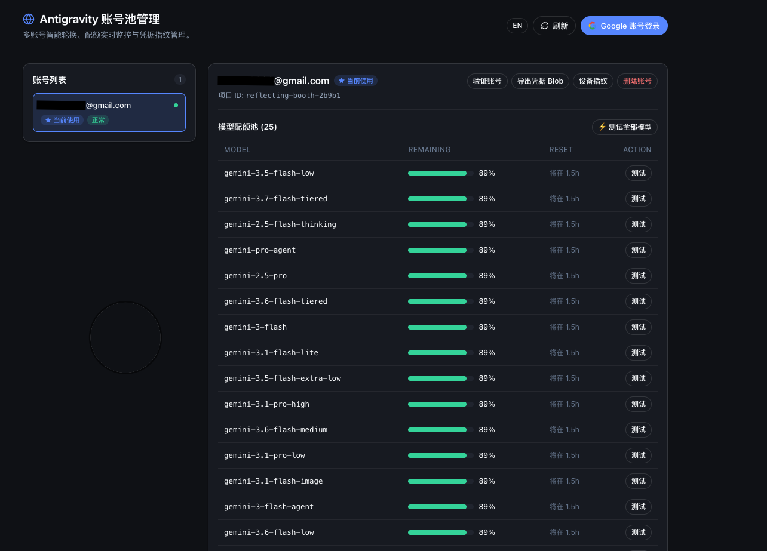
Task: Click model name gemini-3.1-pro-low
Action: click(x=265, y=455)
